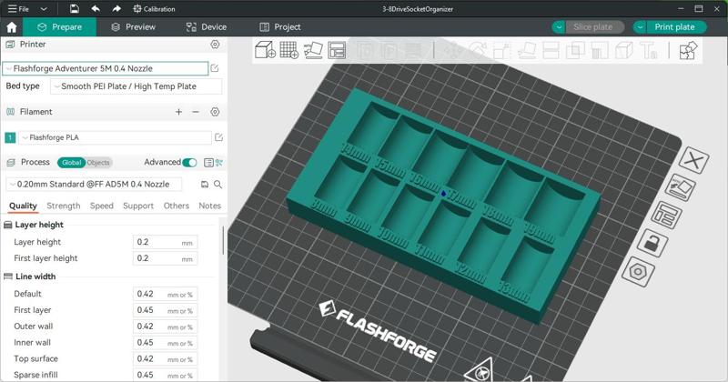Click the Layer height value field
The width and height of the screenshot is (728, 382).
(166, 242)
